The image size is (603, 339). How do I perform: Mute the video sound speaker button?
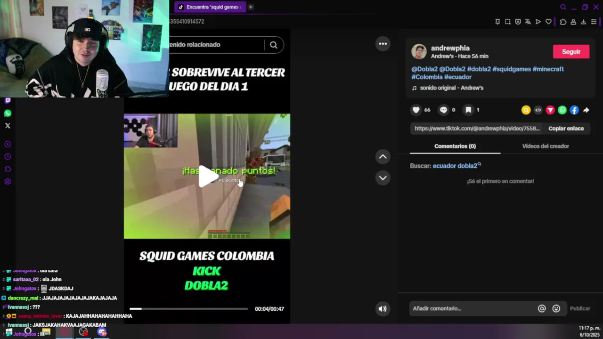point(383,309)
